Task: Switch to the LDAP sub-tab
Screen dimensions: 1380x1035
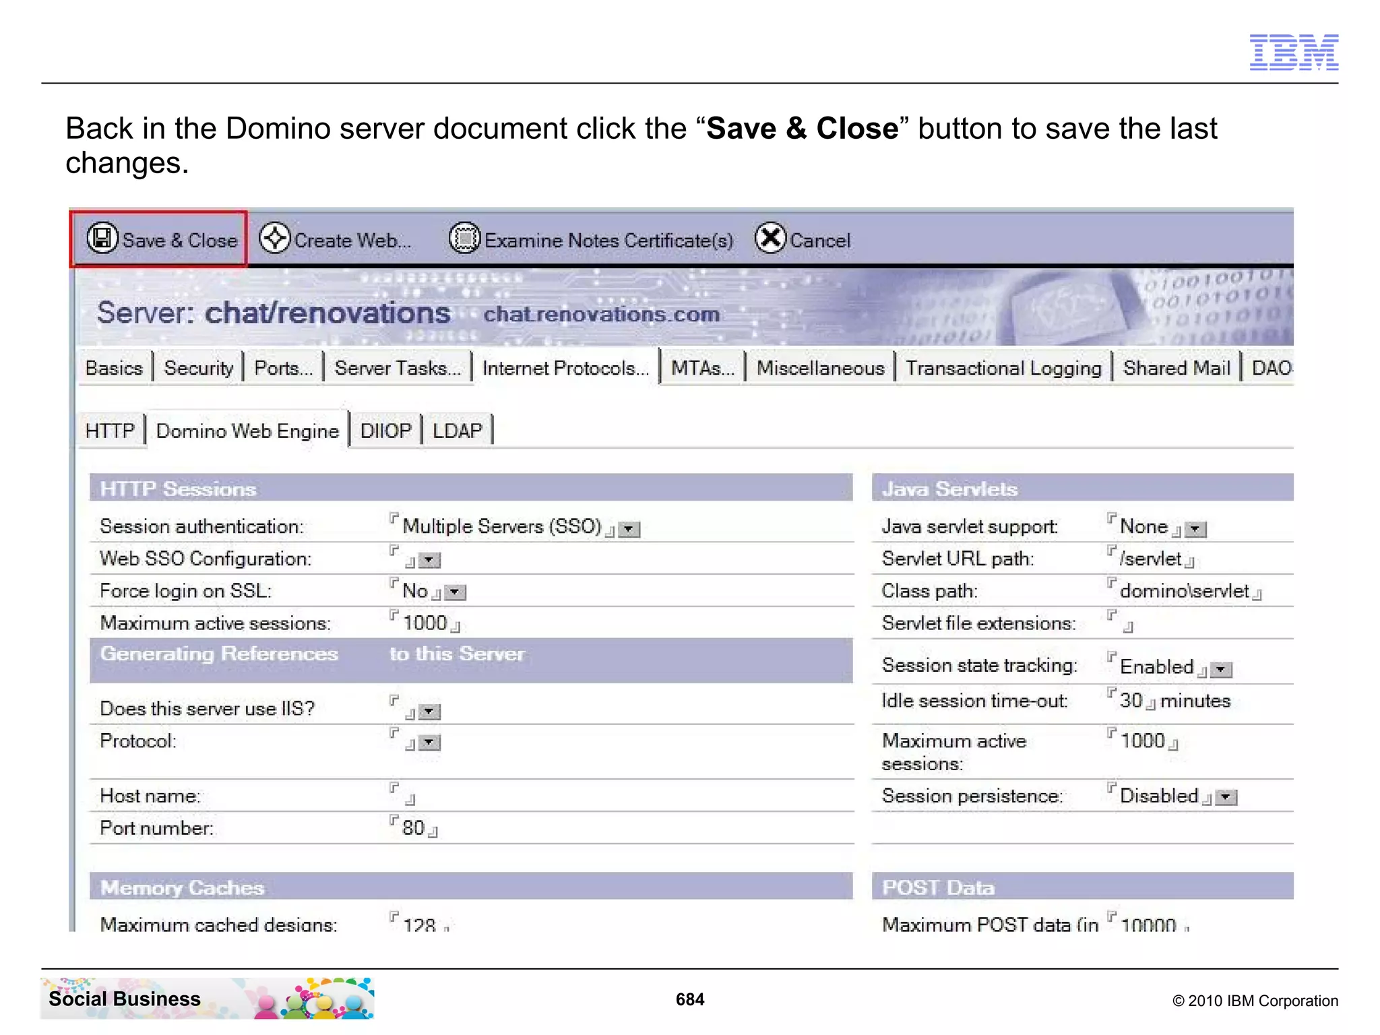Action: [x=458, y=431]
